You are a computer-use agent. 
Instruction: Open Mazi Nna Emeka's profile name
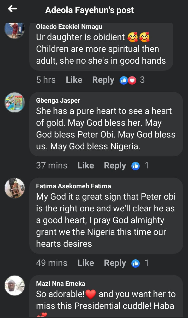(61, 283)
